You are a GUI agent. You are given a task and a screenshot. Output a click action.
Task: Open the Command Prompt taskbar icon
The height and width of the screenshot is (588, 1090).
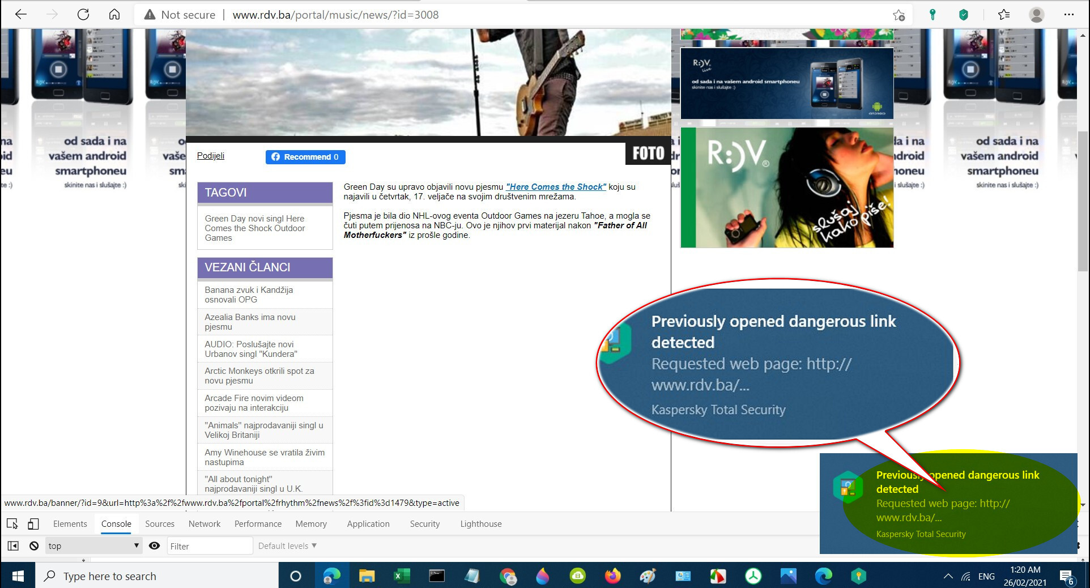click(437, 576)
